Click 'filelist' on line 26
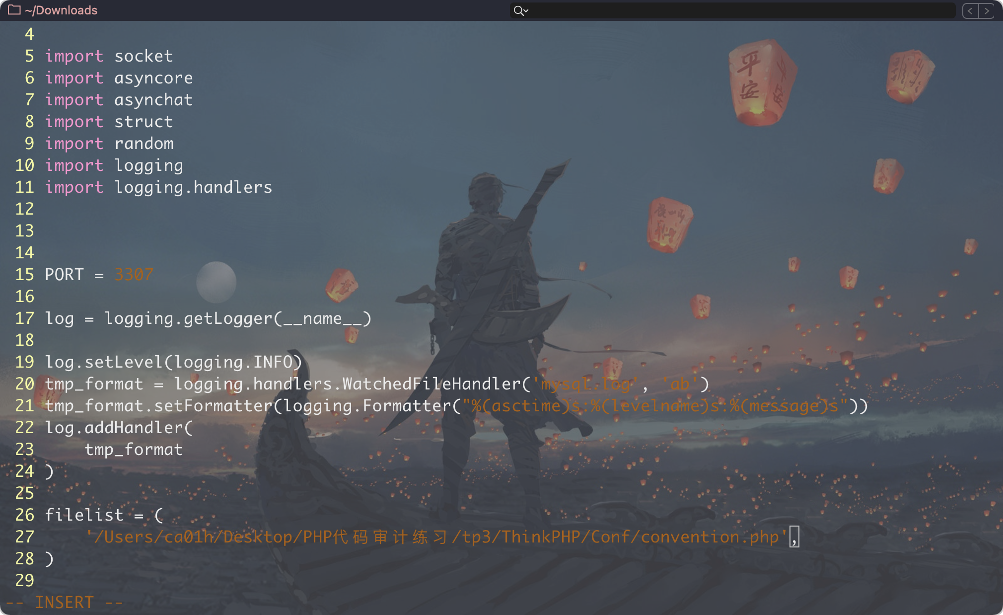Screen dimensions: 1003x615 84,515
